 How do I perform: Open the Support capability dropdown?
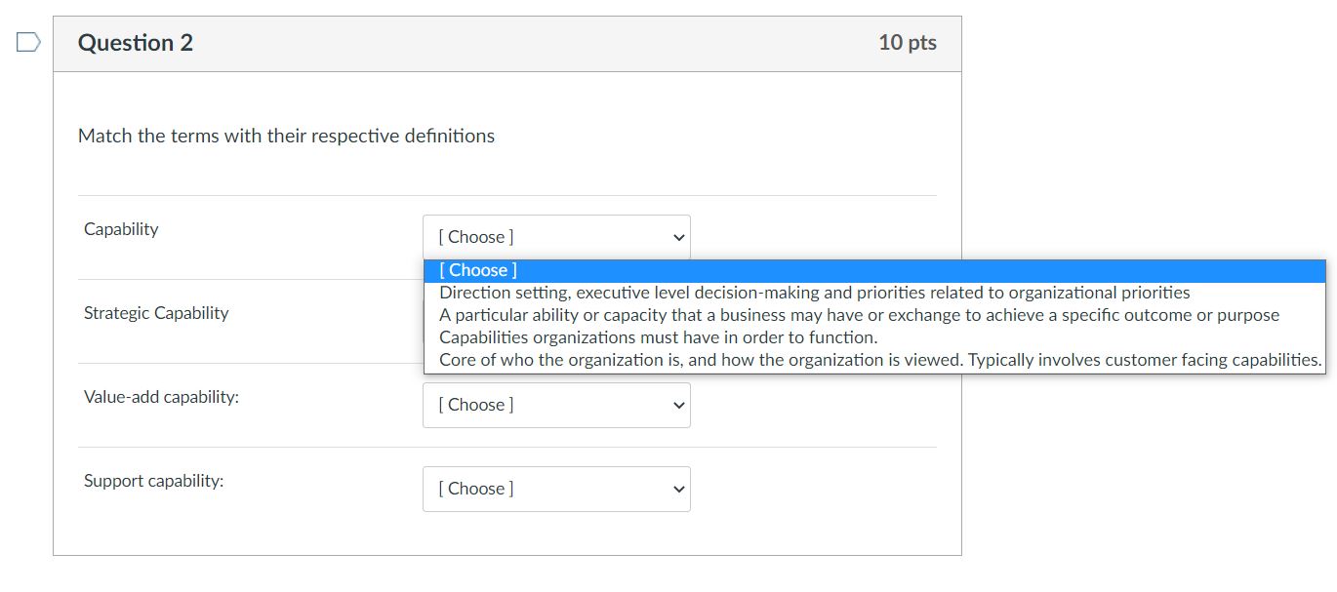pyautogui.click(x=556, y=489)
